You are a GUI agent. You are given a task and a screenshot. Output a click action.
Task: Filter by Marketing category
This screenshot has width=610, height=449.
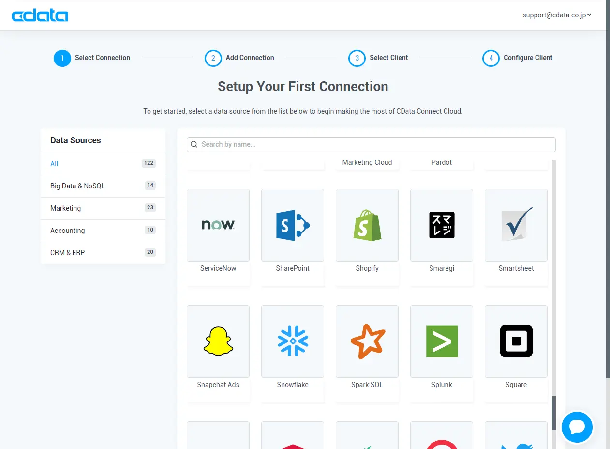click(103, 208)
